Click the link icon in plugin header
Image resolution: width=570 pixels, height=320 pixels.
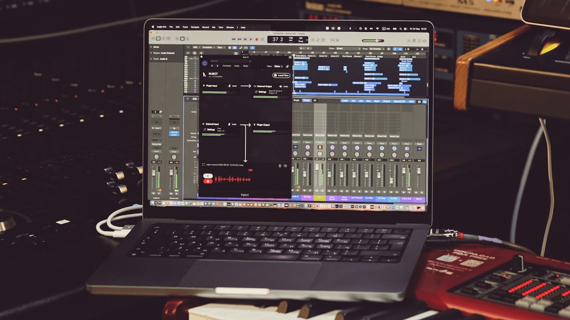pos(287,66)
